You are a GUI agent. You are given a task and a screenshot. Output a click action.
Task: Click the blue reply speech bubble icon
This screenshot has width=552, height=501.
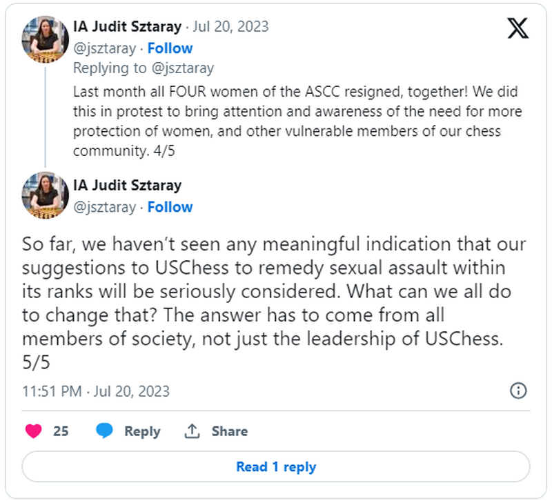click(x=104, y=431)
